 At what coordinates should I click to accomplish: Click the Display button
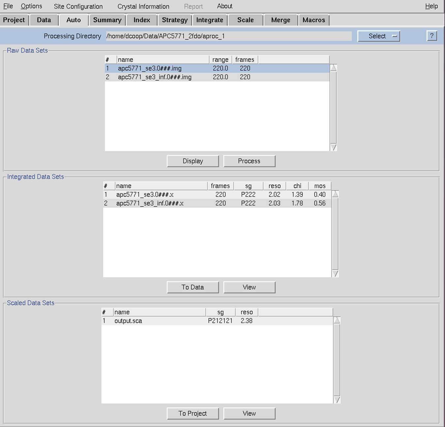coord(193,161)
